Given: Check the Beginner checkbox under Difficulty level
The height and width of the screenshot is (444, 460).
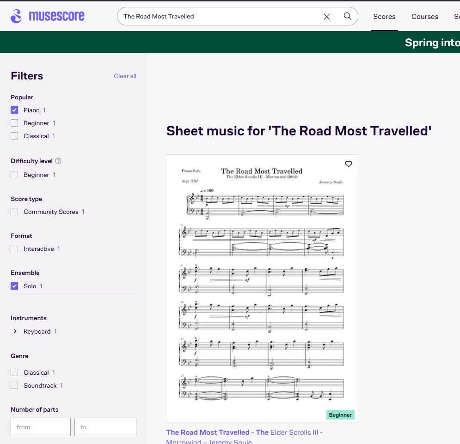Looking at the screenshot, I should point(14,175).
